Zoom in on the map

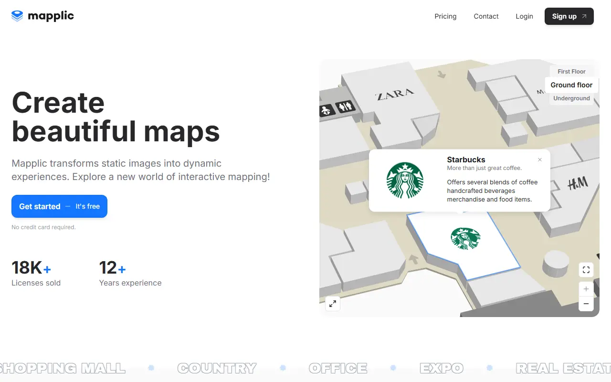tap(586, 289)
